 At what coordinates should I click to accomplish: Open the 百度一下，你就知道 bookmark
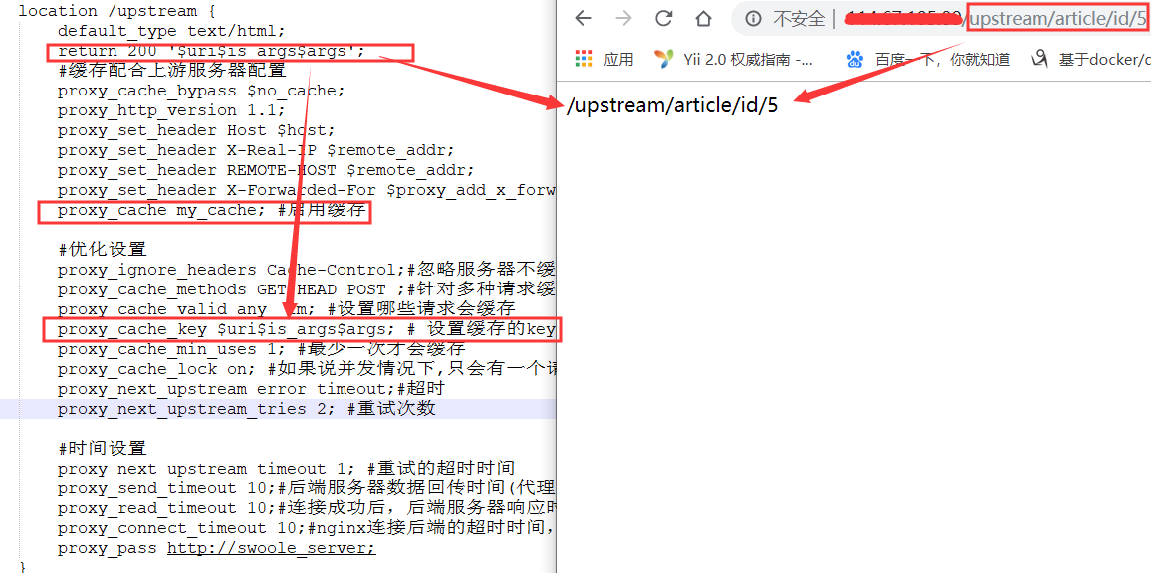tap(928, 59)
